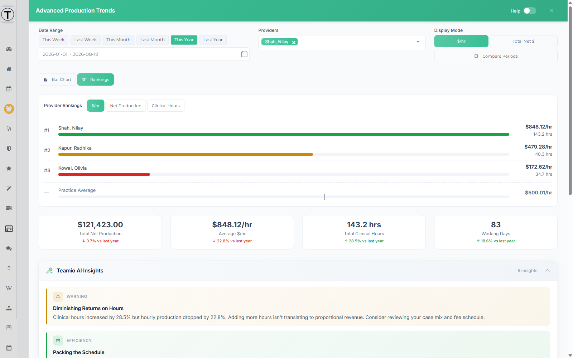Select the team users icon in sidebar
The width and height of the screenshot is (573, 358).
(x=9, y=108)
